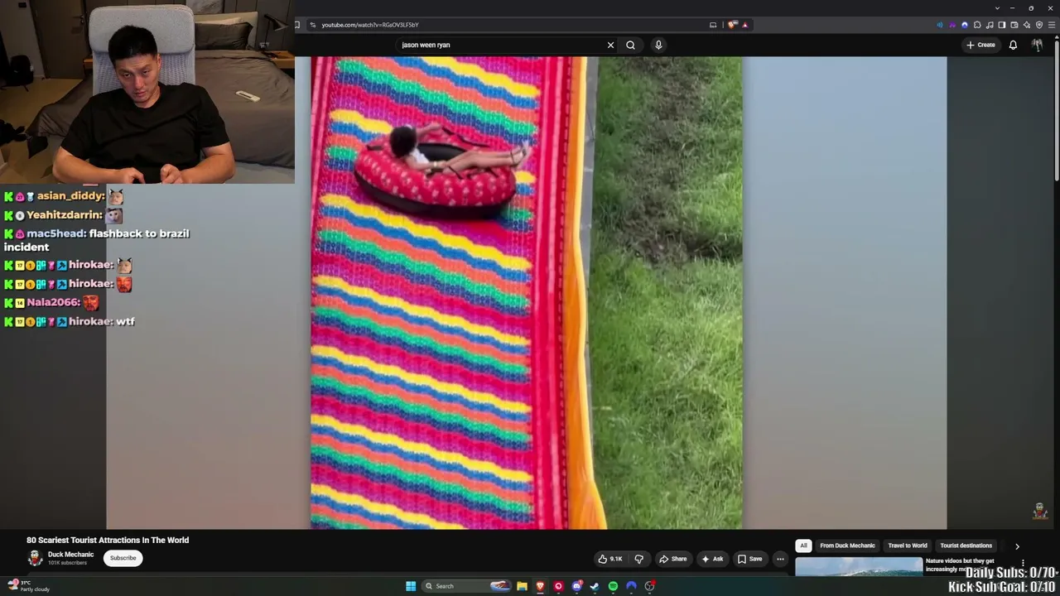
Task: Open Steam from the taskbar
Action: pos(595,586)
